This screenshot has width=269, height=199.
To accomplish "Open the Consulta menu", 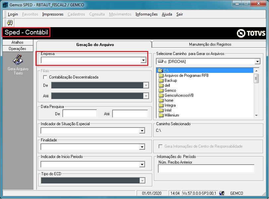I will point(97,14).
